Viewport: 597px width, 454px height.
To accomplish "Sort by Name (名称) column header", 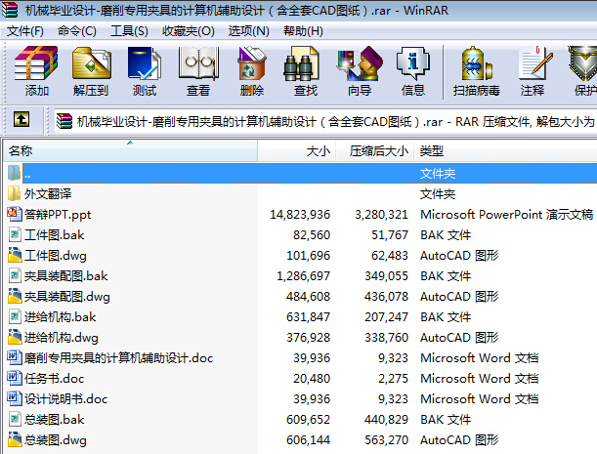I will 130,151.
